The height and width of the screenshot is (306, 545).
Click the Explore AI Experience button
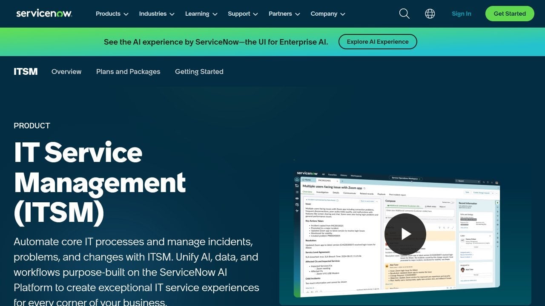(378, 42)
